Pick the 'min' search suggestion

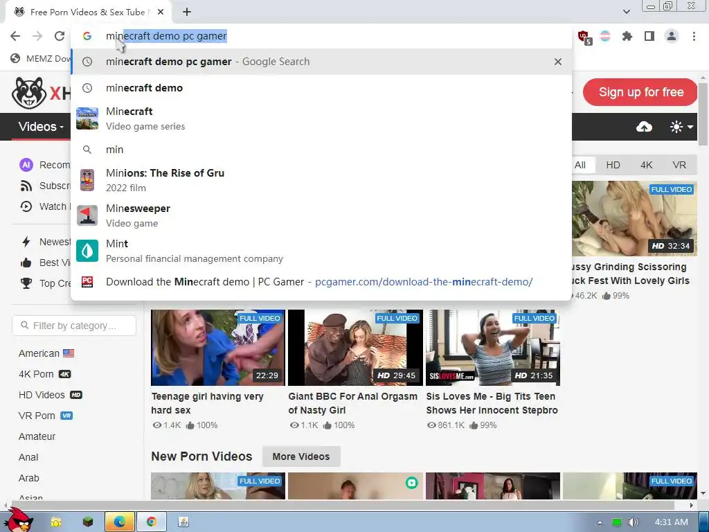[321, 150]
